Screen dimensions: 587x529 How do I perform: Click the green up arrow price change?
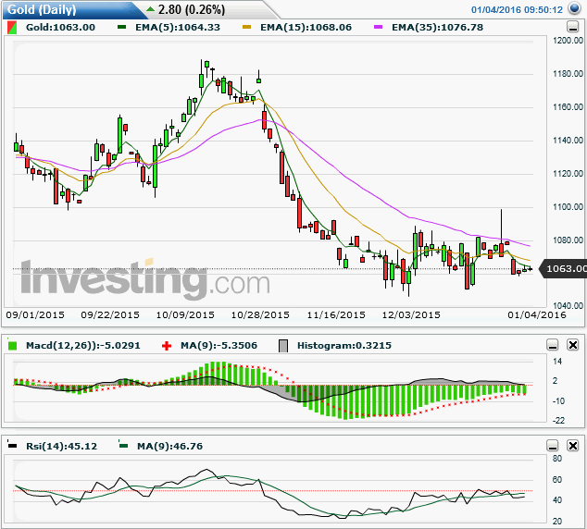coord(150,8)
